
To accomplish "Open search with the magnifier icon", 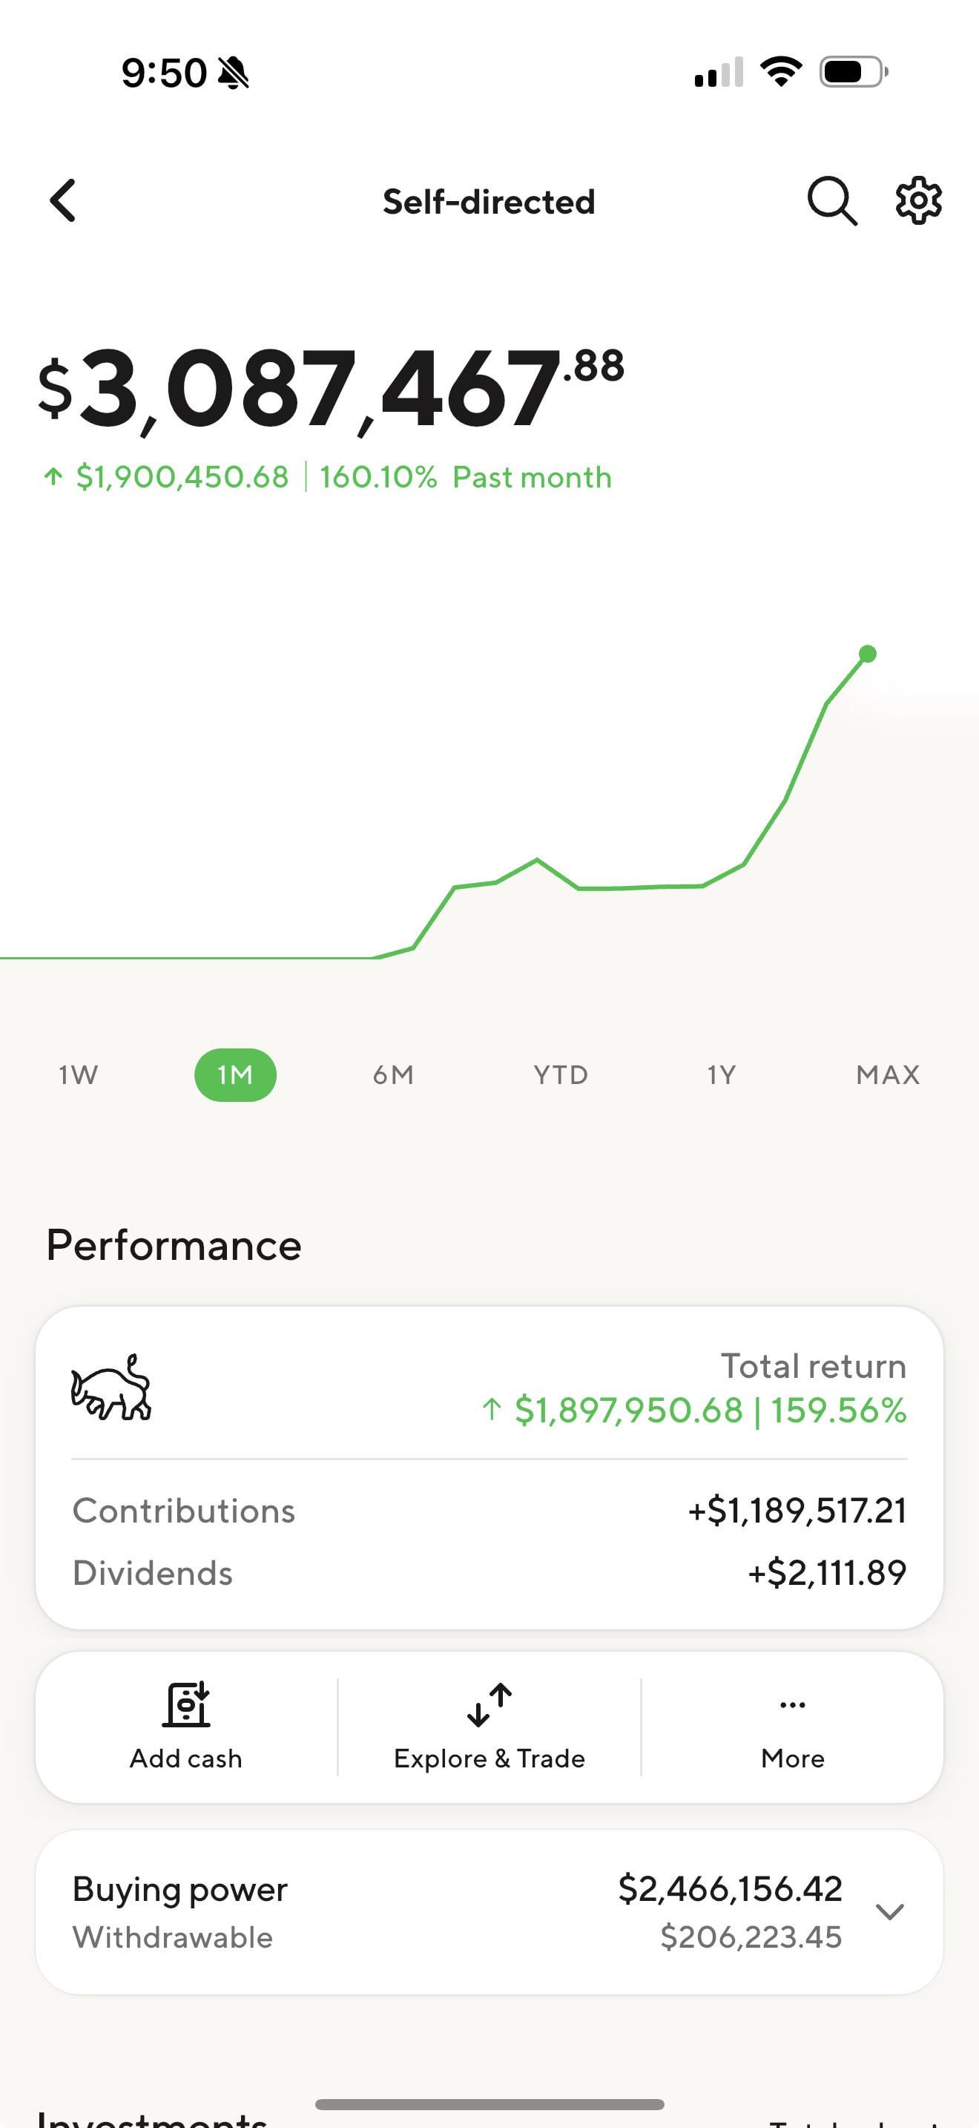I will (831, 201).
